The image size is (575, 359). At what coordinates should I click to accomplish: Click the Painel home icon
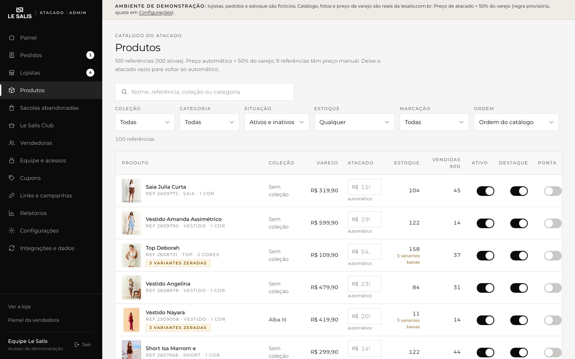tap(11, 38)
